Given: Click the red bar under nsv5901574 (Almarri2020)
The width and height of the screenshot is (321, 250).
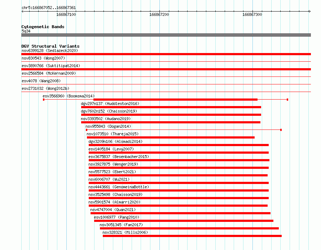Looking at the screenshot, I should pyautogui.click(x=178, y=206).
